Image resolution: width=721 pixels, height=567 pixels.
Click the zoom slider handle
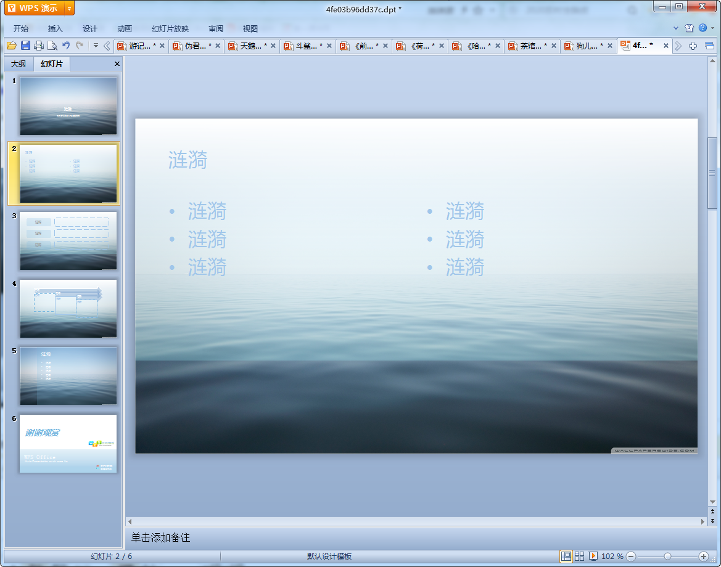click(667, 557)
